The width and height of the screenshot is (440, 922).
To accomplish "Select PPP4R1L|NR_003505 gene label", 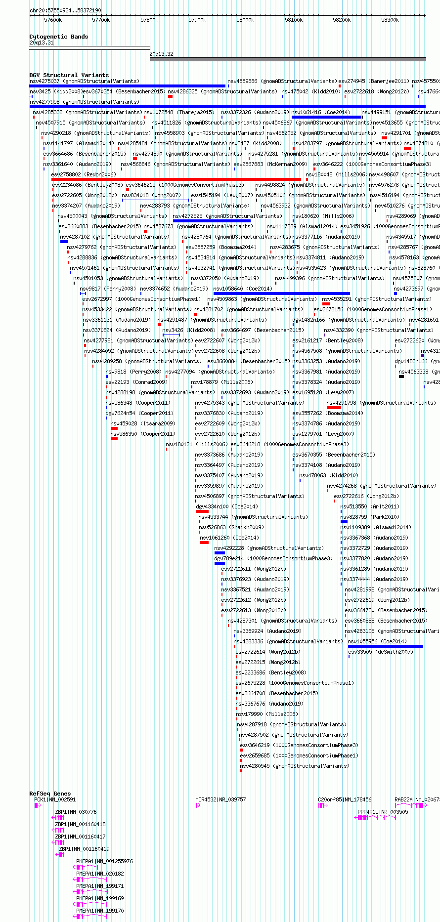I will (x=383, y=812).
